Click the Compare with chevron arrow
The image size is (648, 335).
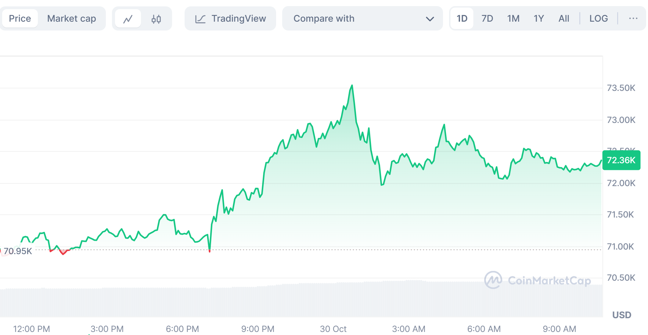430,19
